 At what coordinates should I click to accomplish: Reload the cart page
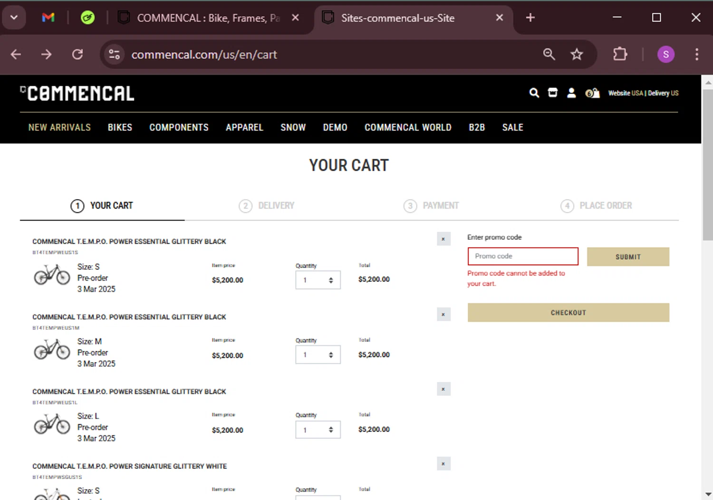click(77, 55)
